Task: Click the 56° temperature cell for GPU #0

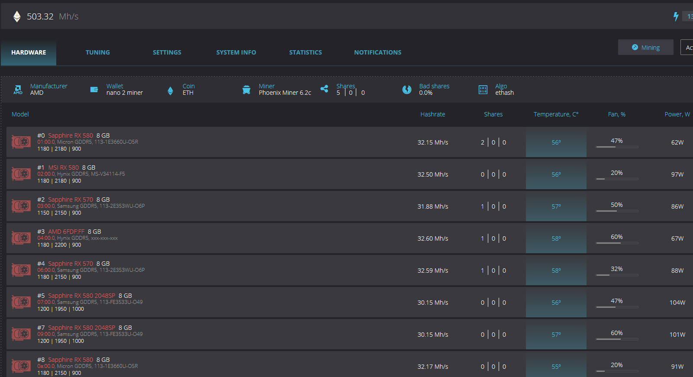Action: point(556,142)
